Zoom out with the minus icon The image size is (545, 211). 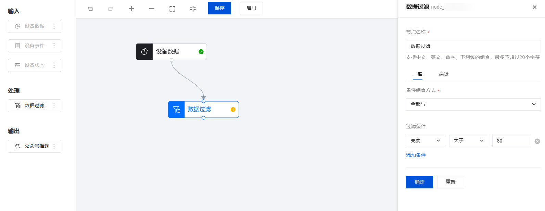click(152, 9)
